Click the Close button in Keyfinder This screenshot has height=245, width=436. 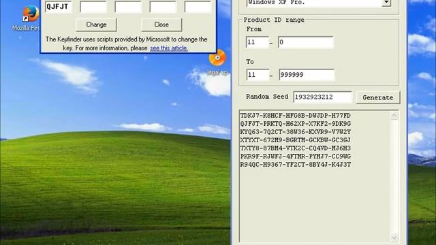(x=161, y=24)
